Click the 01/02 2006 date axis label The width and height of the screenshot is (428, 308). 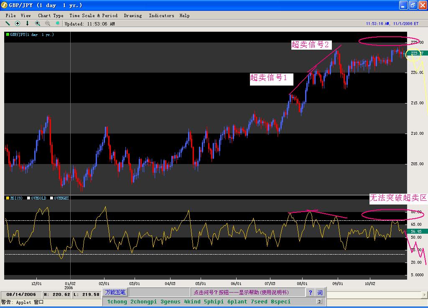70,285
